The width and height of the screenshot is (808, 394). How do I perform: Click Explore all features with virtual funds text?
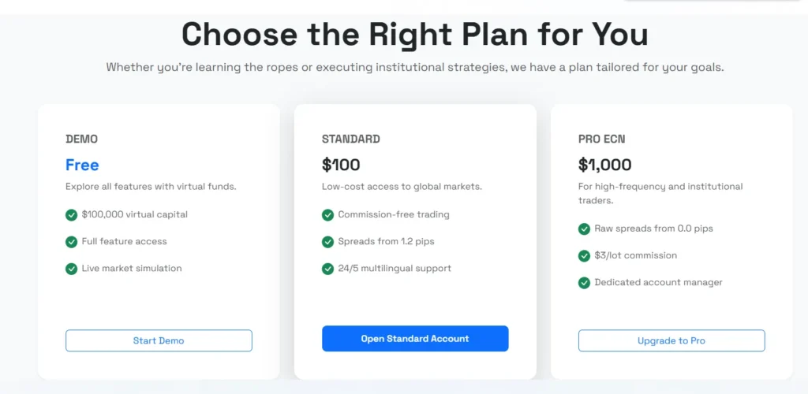pyautogui.click(x=151, y=187)
